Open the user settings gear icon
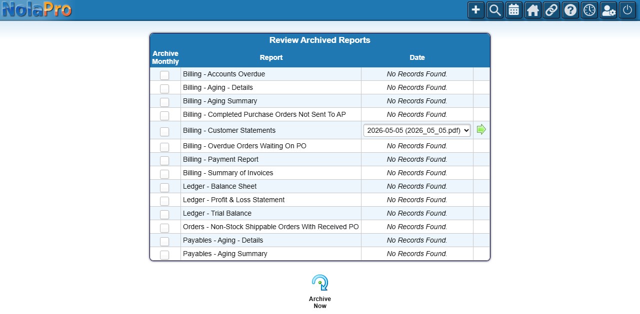The height and width of the screenshot is (314, 640). point(608,10)
